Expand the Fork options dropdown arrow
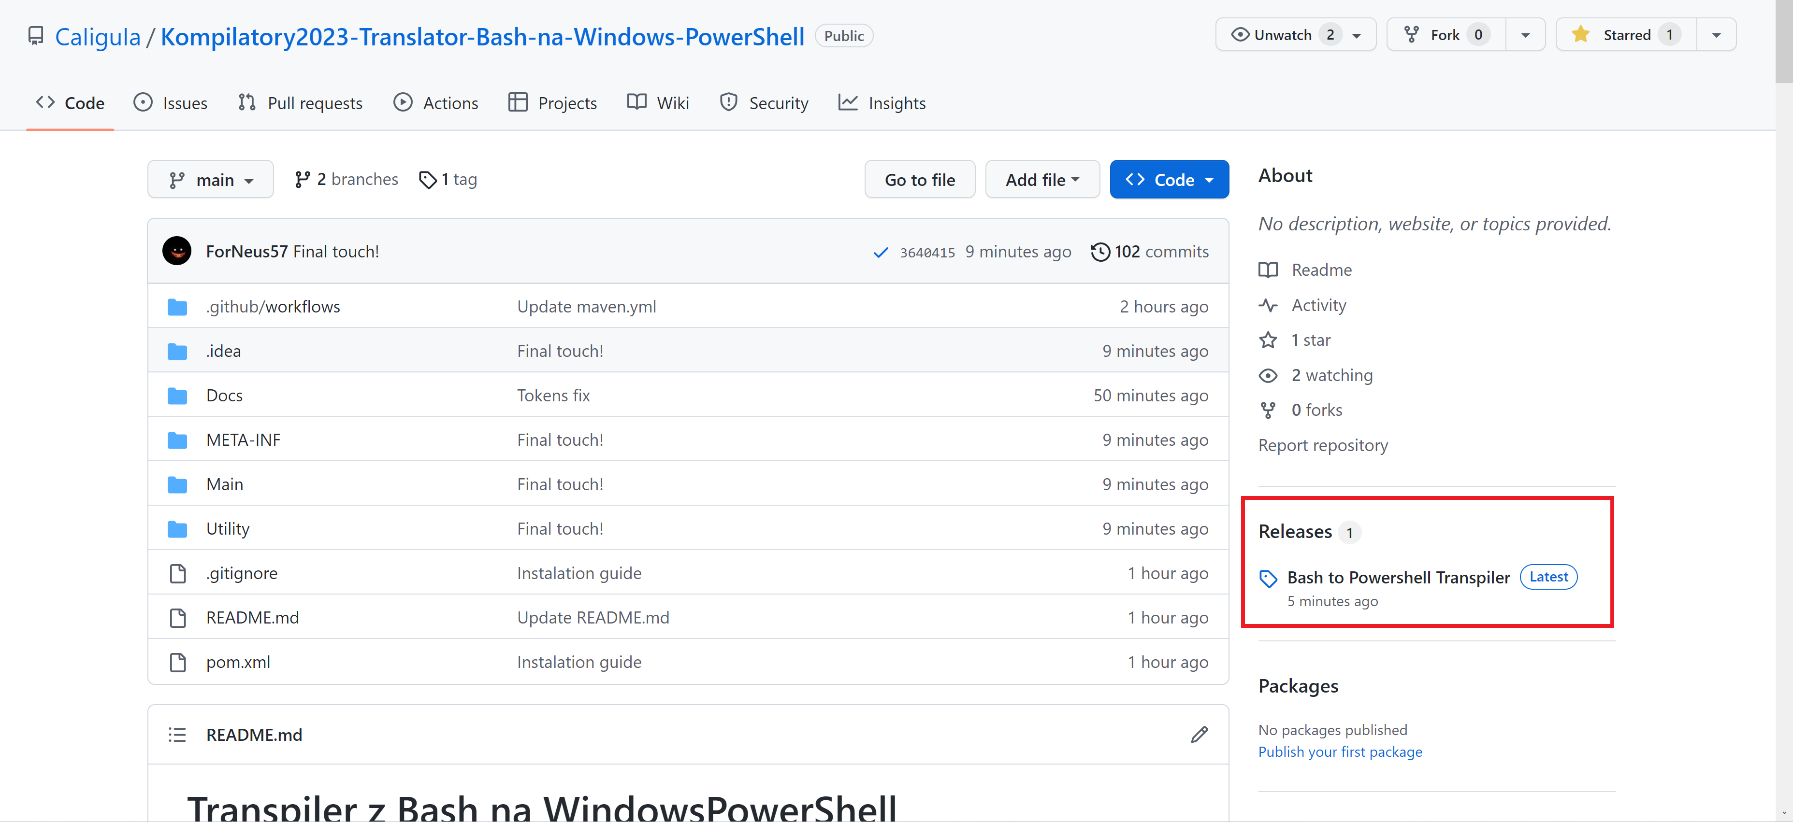 (1525, 35)
